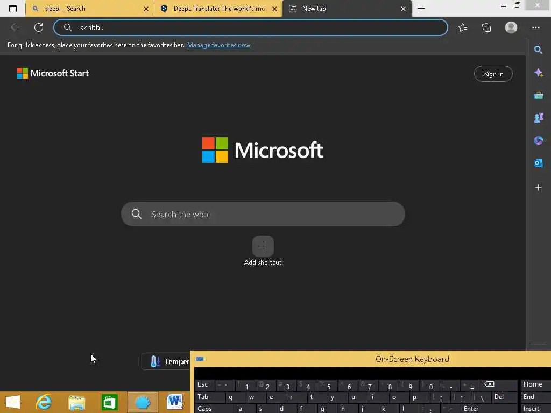
Task: Switch to the DeepL Translate tab
Action: (218, 9)
